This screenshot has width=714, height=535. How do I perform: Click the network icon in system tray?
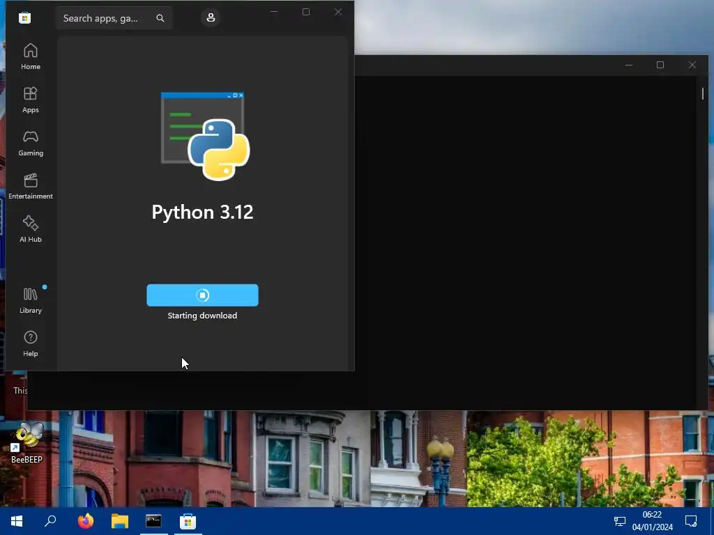[x=620, y=521]
